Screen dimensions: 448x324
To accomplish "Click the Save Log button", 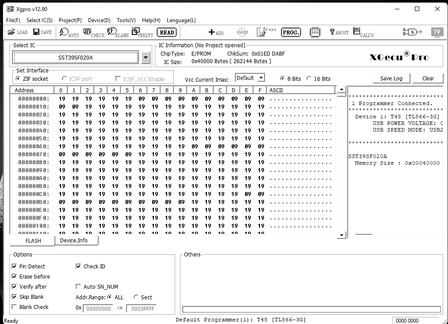I will pos(391,78).
